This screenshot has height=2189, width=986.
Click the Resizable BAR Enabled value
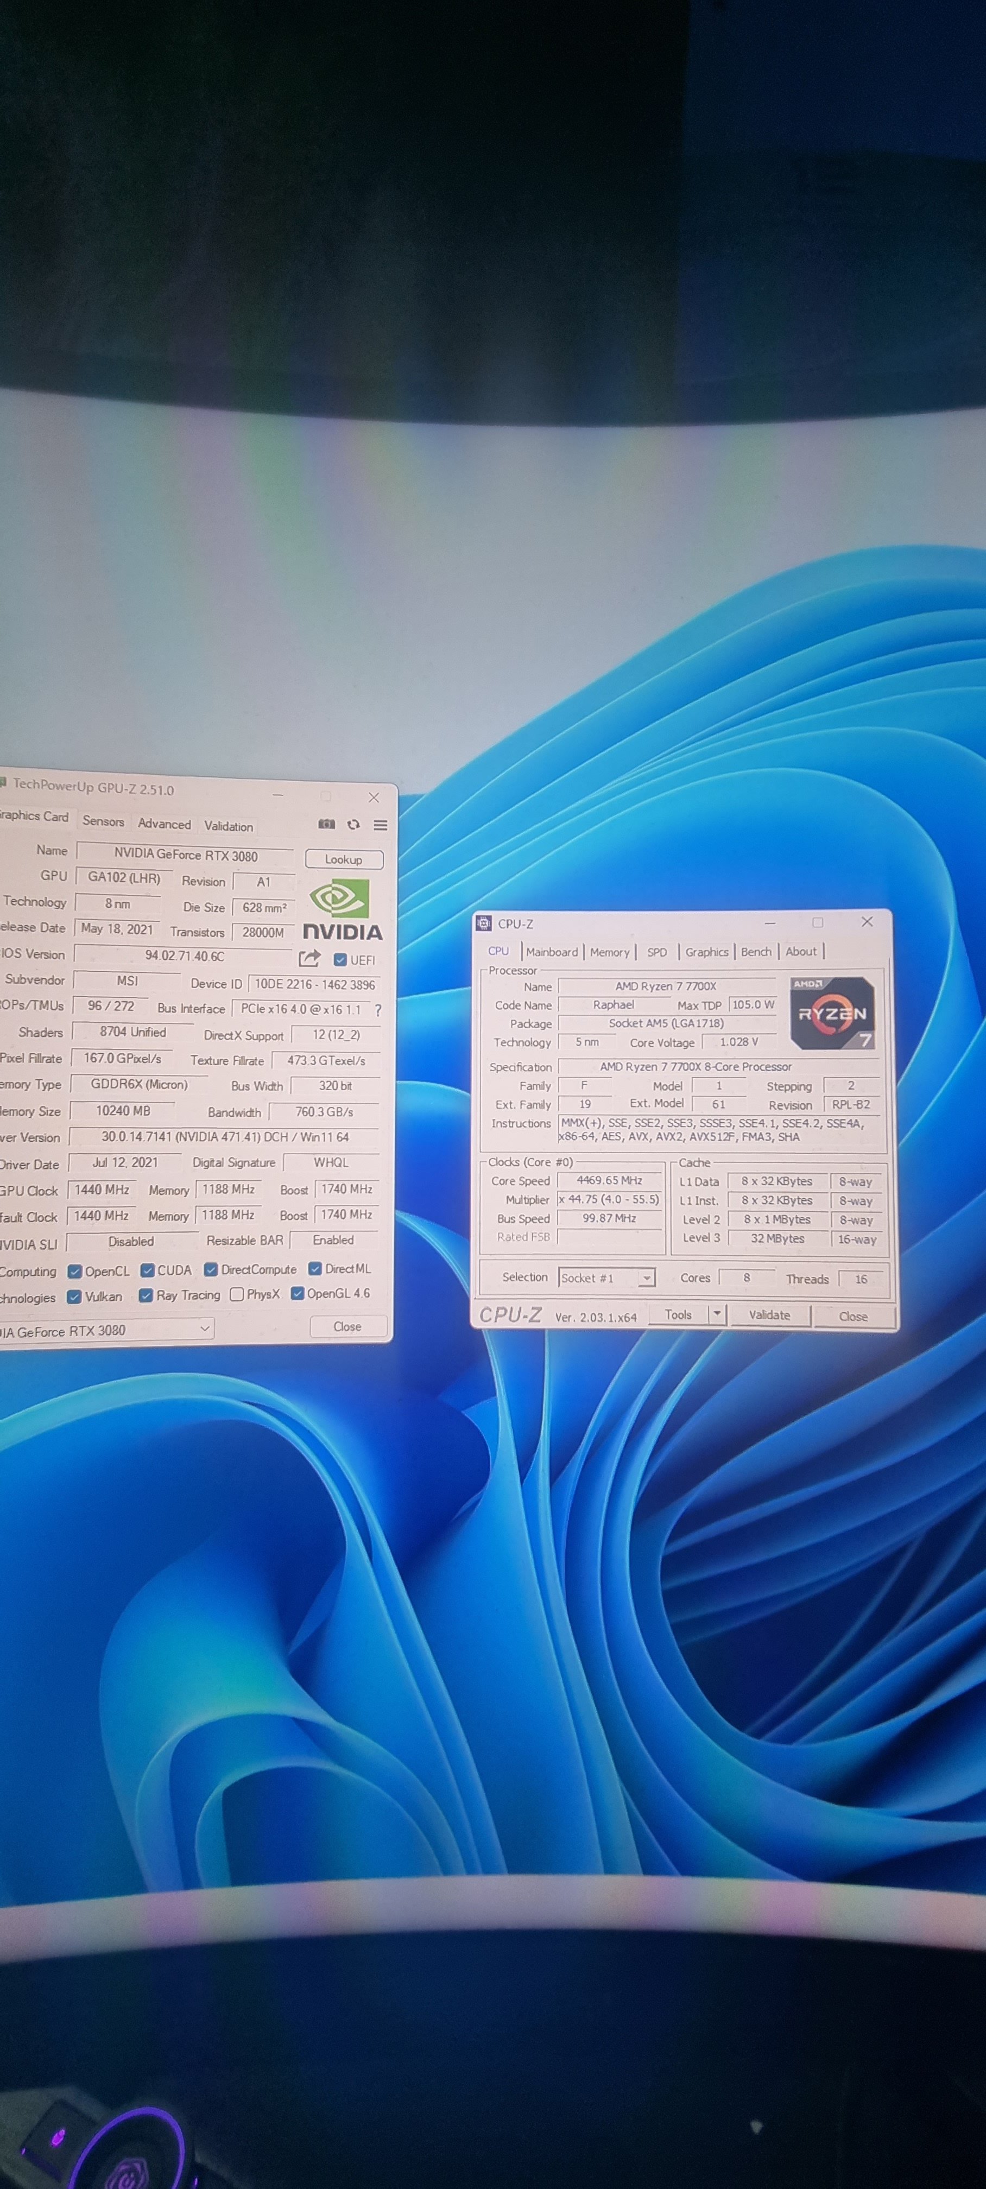(333, 1241)
